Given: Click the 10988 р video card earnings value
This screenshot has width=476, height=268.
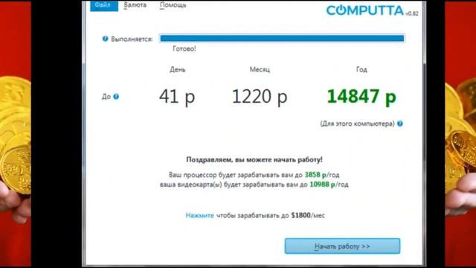Looking at the screenshot, I should click(x=322, y=185).
